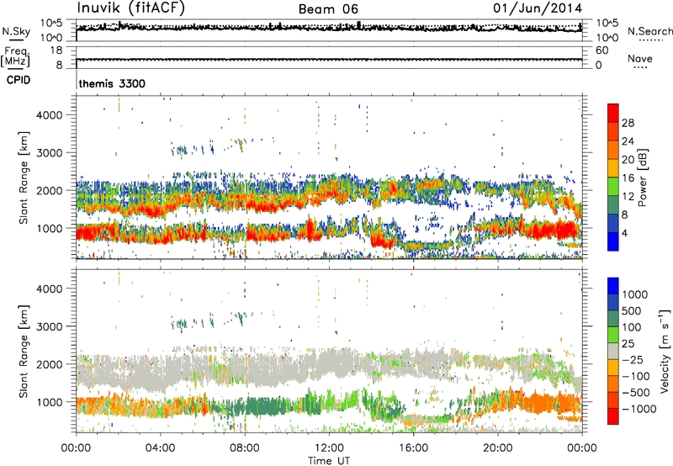Click the "12" label on power color bar
The height and width of the screenshot is (466, 673).
tap(628, 197)
